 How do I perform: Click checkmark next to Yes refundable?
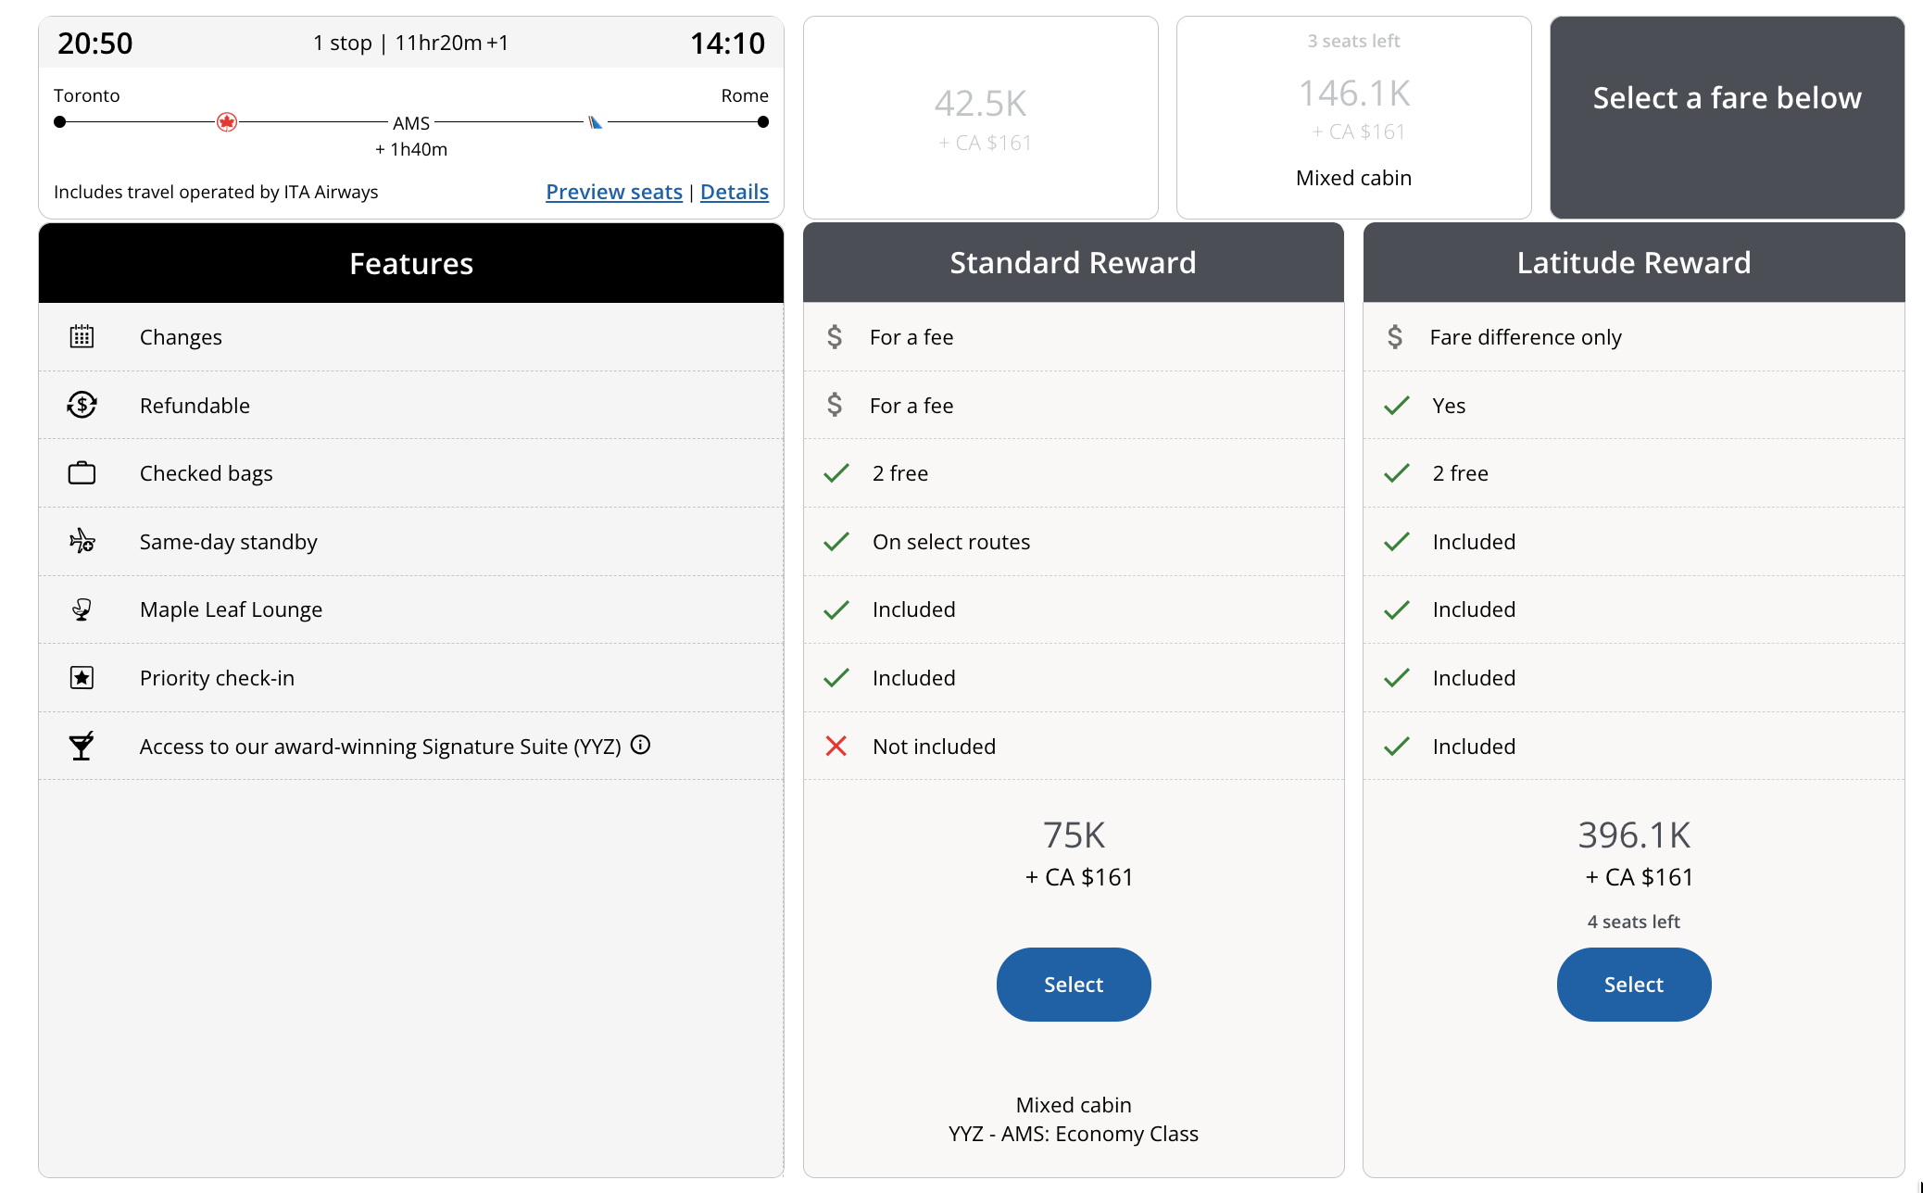(x=1396, y=405)
